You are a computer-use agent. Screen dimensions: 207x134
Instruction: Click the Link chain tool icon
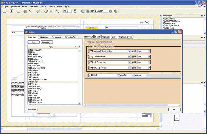38,11
